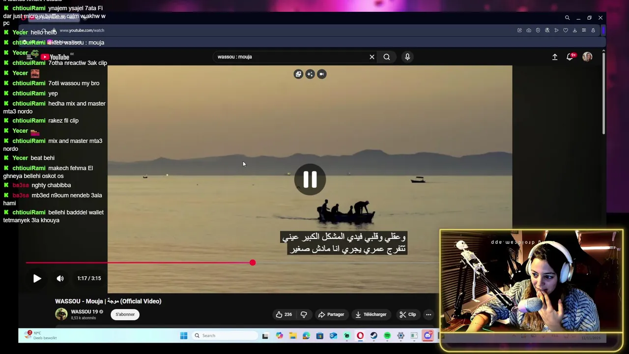Open Steam from the taskbar
629x354 pixels.
click(x=374, y=336)
